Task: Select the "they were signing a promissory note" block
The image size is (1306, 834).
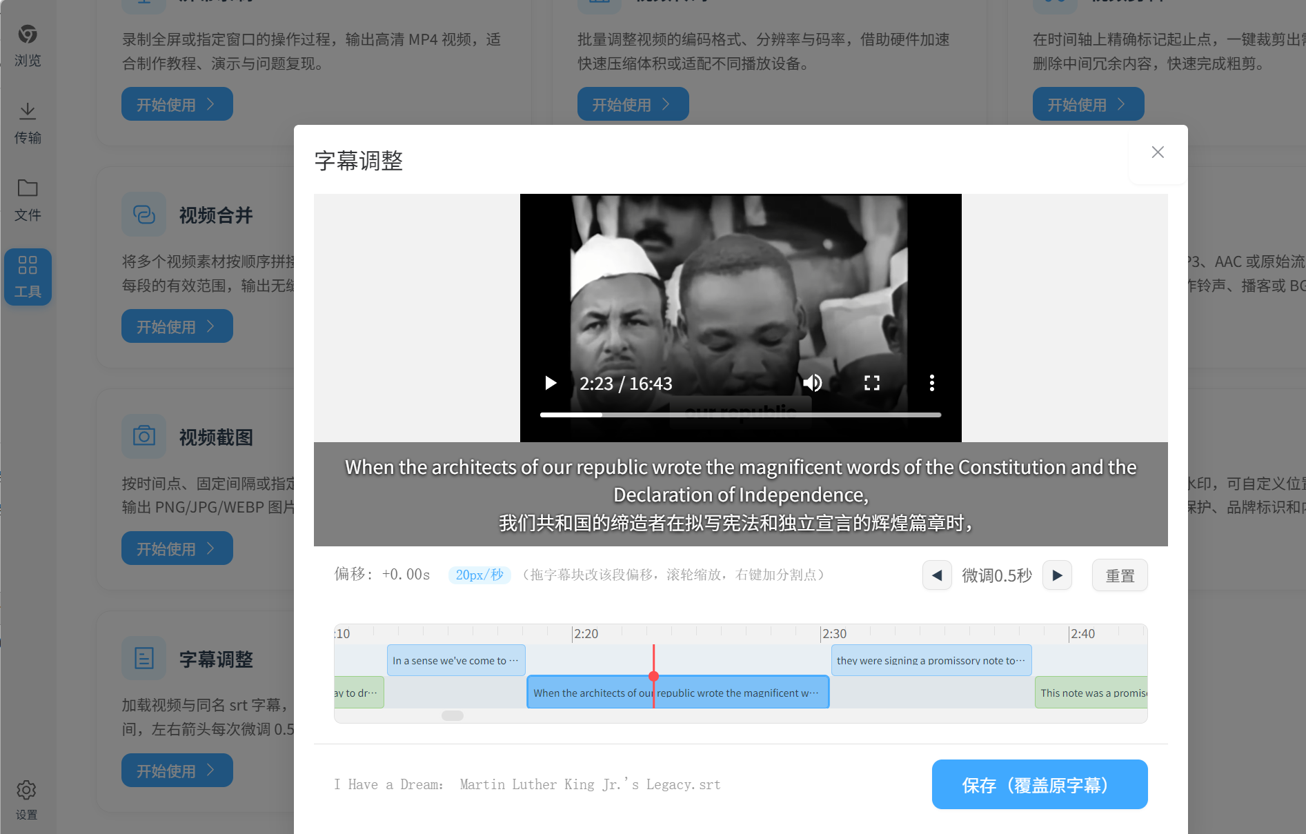Action: tap(931, 660)
